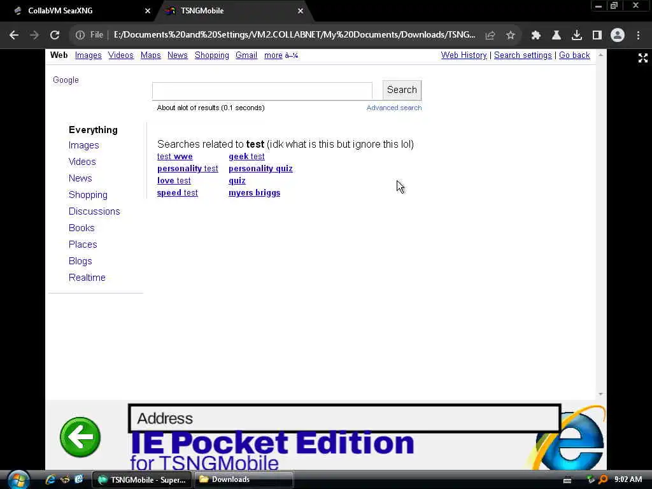Select Blogs in the left sidebar
Viewport: 652px width, 489px height.
point(80,261)
